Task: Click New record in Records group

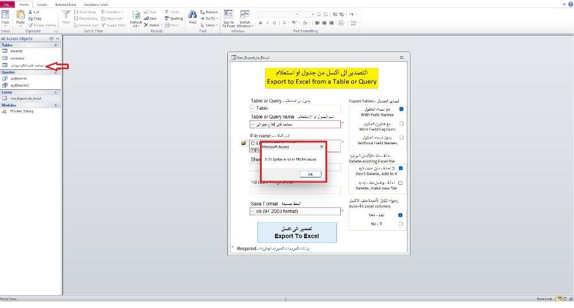Action: [150, 12]
